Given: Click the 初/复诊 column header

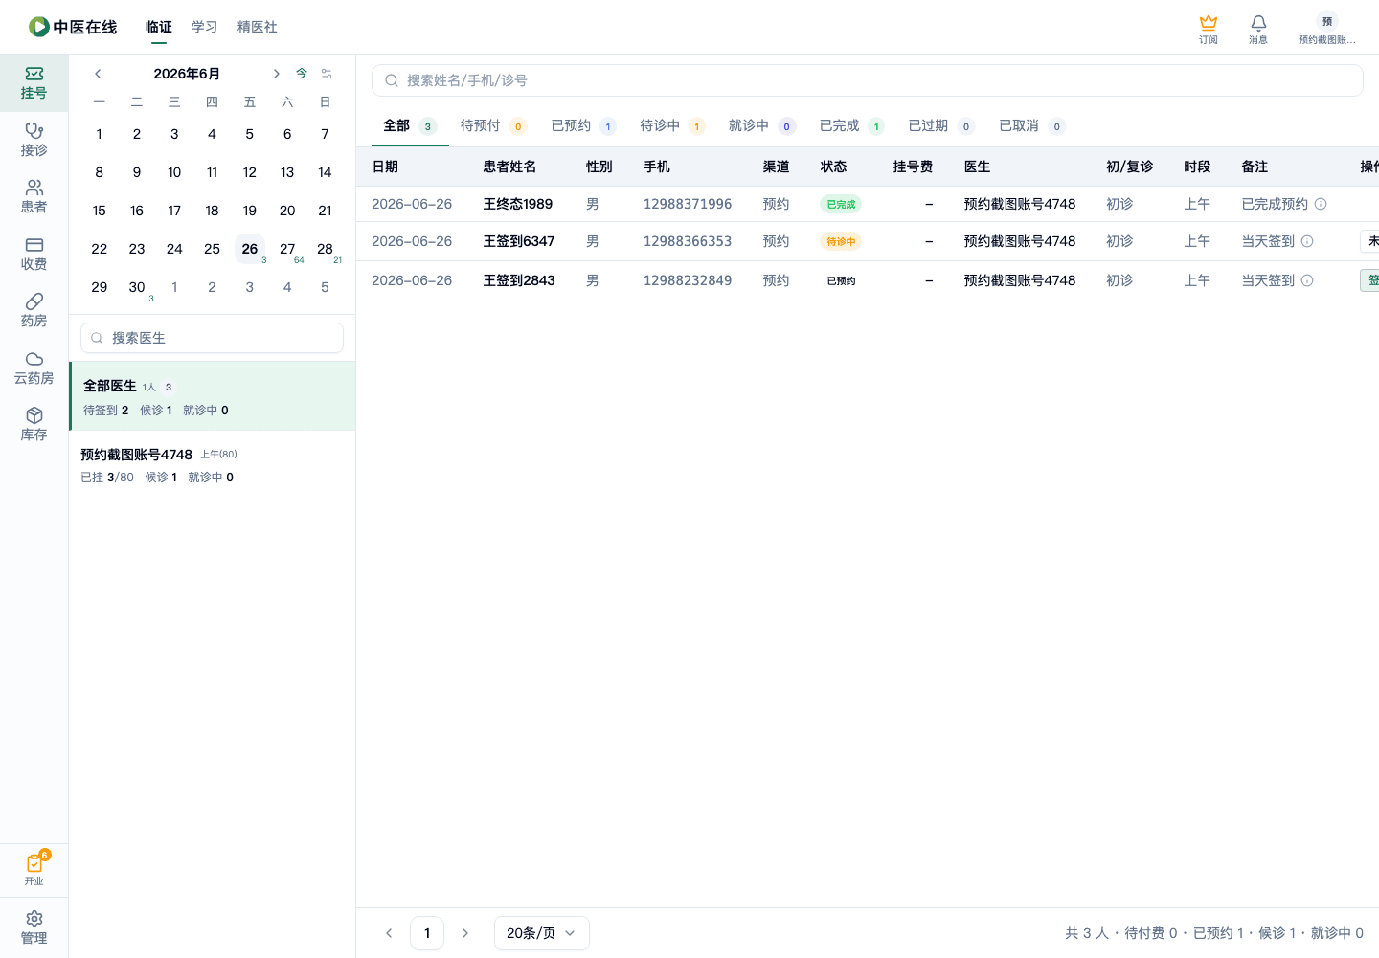Looking at the screenshot, I should (x=1129, y=167).
